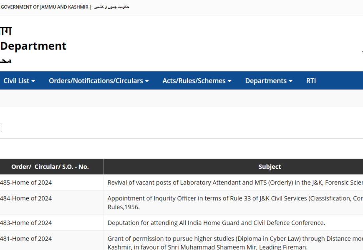The height and width of the screenshot is (250, 363).
Task: Click the partially visible input box at left edge
Action: (1, 128)
